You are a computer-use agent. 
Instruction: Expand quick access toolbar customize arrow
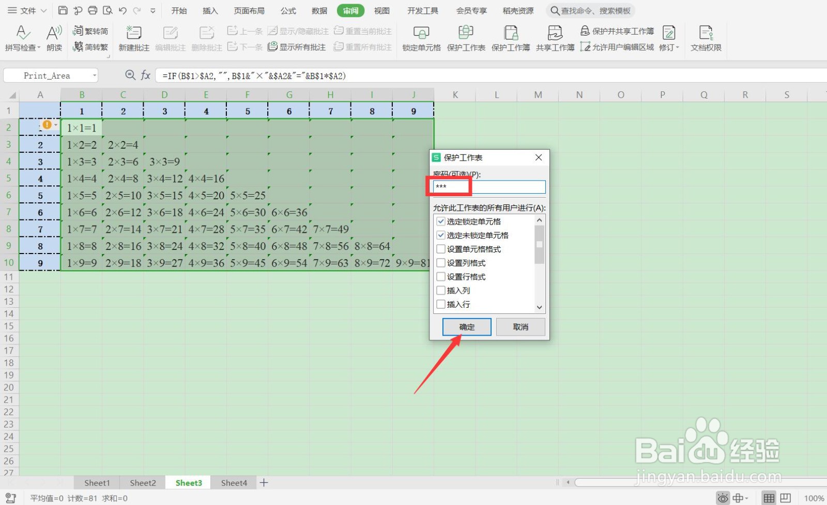[152, 10]
